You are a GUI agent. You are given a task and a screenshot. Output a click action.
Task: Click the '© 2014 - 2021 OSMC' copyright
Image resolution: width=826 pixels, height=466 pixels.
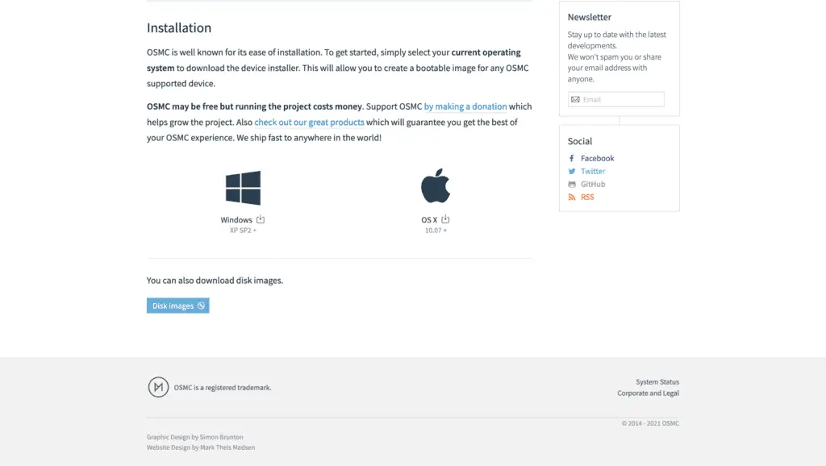coord(650,423)
